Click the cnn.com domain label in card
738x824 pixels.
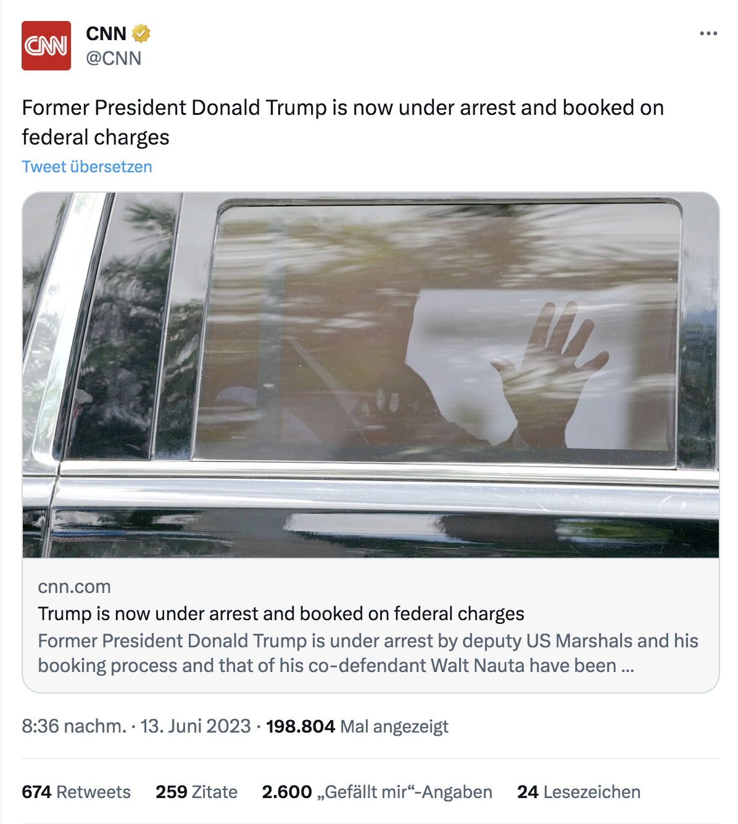[75, 586]
